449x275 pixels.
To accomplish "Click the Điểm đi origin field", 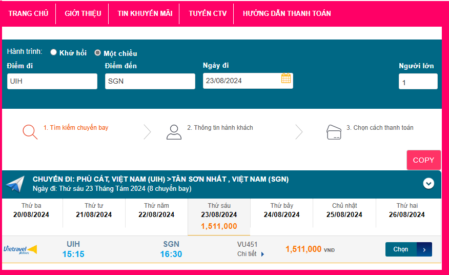I will [52, 81].
